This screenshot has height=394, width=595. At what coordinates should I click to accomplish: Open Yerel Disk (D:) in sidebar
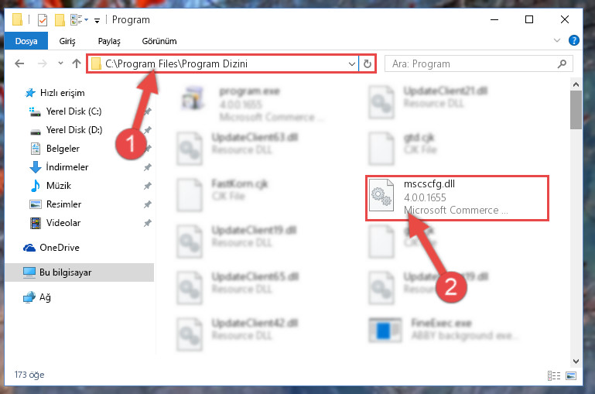click(74, 130)
